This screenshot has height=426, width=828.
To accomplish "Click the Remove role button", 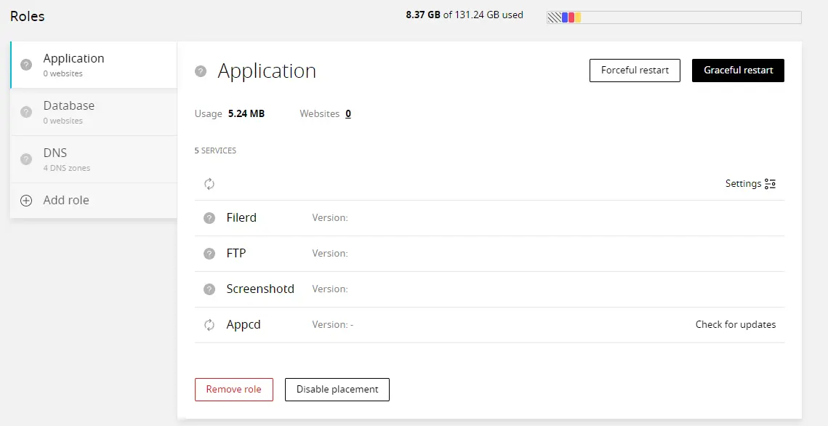I will [x=234, y=390].
